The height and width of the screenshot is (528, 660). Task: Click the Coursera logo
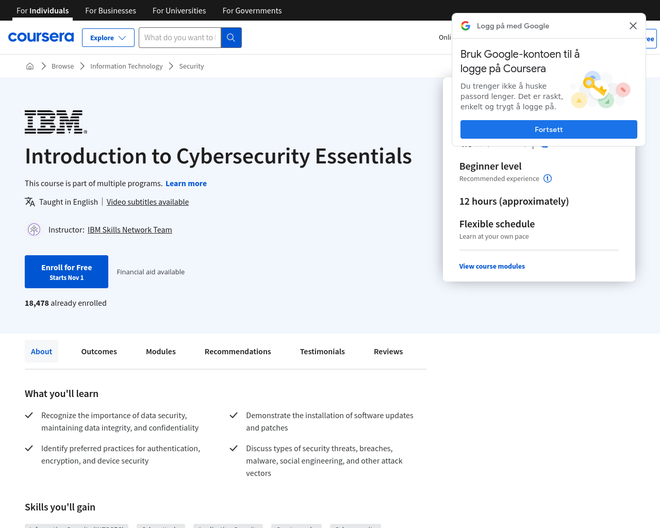click(x=41, y=37)
